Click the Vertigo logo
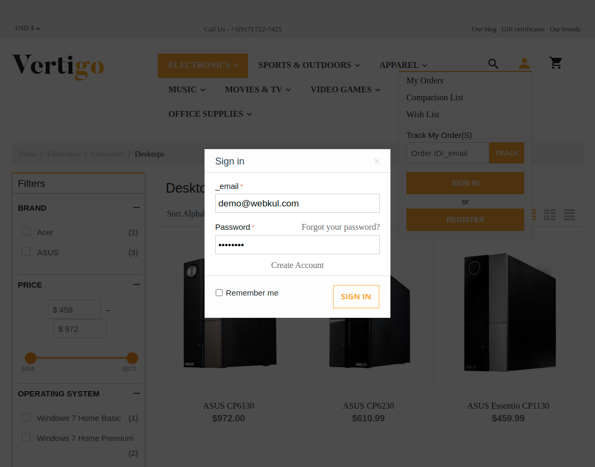The width and height of the screenshot is (595, 467). [x=58, y=67]
